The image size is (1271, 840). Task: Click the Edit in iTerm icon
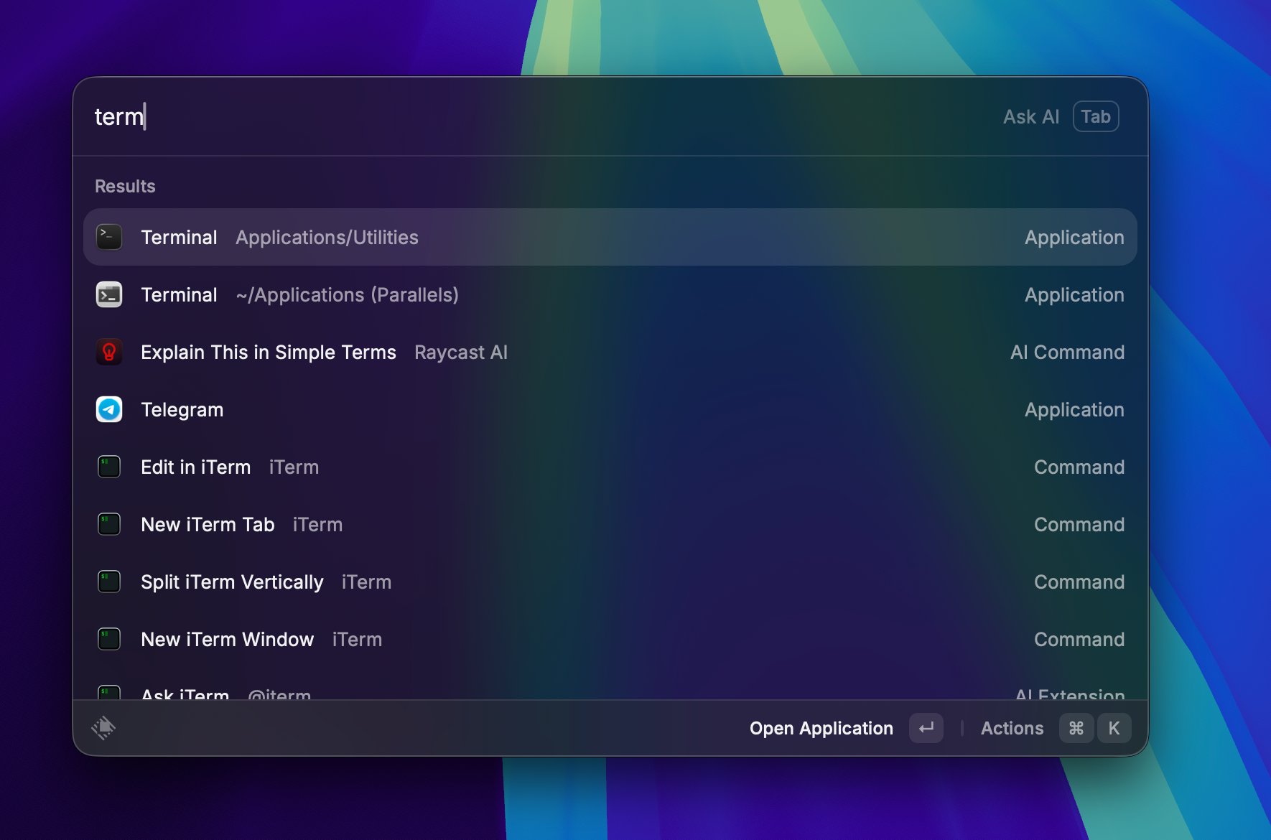(109, 467)
